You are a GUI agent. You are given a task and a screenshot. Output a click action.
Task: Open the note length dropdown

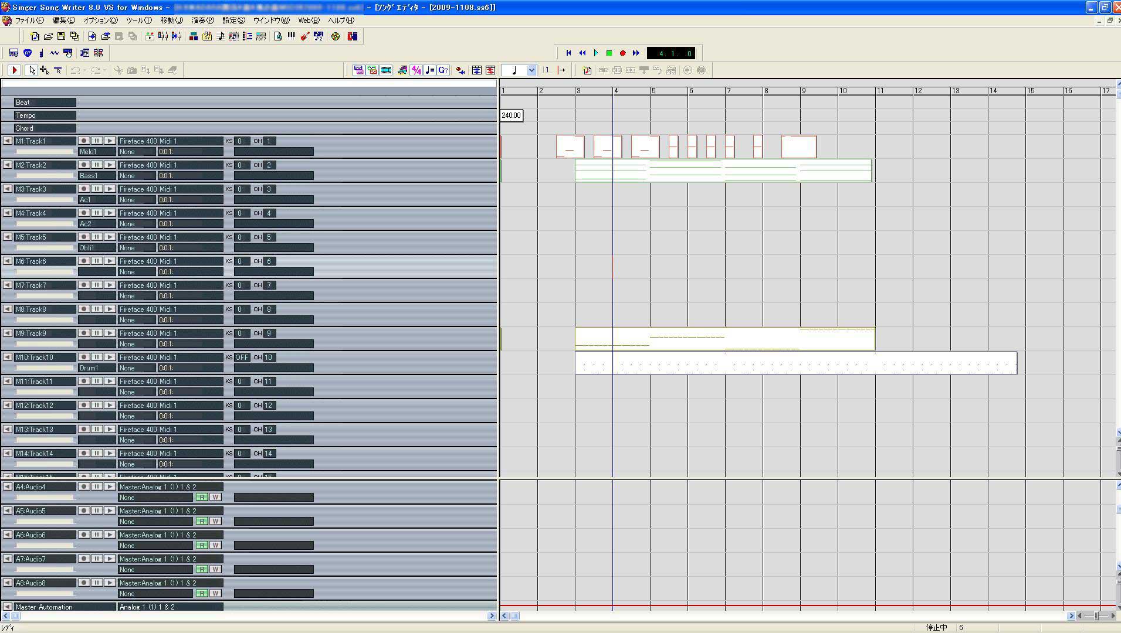(531, 70)
